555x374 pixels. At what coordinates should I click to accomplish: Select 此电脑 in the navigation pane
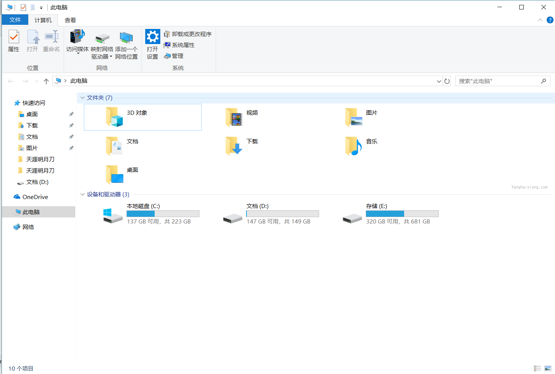39,212
